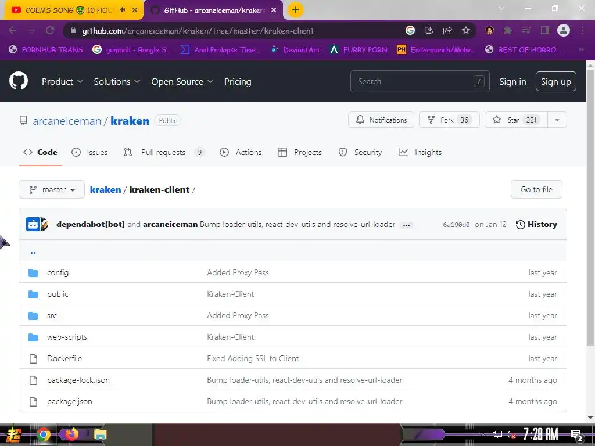This screenshot has height=446, width=595.
Task: Click the dependabot avatar icon
Action: [x=33, y=224]
